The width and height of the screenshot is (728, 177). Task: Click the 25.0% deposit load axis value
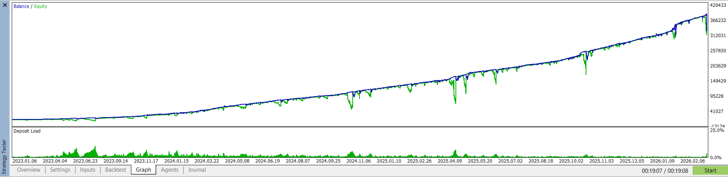tap(717, 130)
